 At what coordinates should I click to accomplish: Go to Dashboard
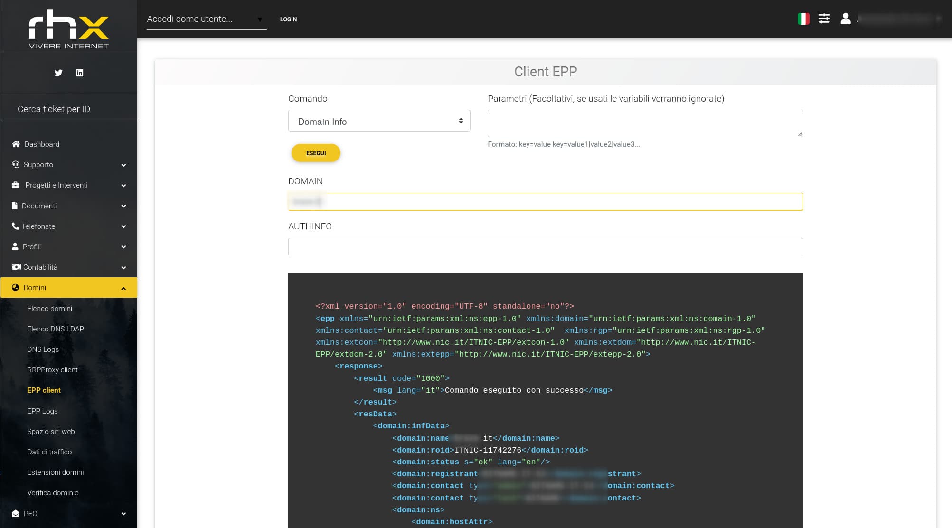(42, 144)
